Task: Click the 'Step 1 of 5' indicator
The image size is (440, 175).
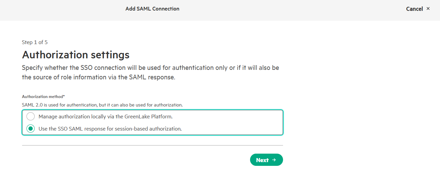Action: pos(35,42)
